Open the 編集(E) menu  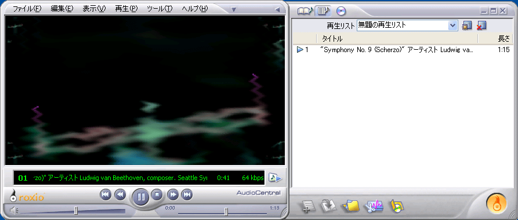(61, 9)
